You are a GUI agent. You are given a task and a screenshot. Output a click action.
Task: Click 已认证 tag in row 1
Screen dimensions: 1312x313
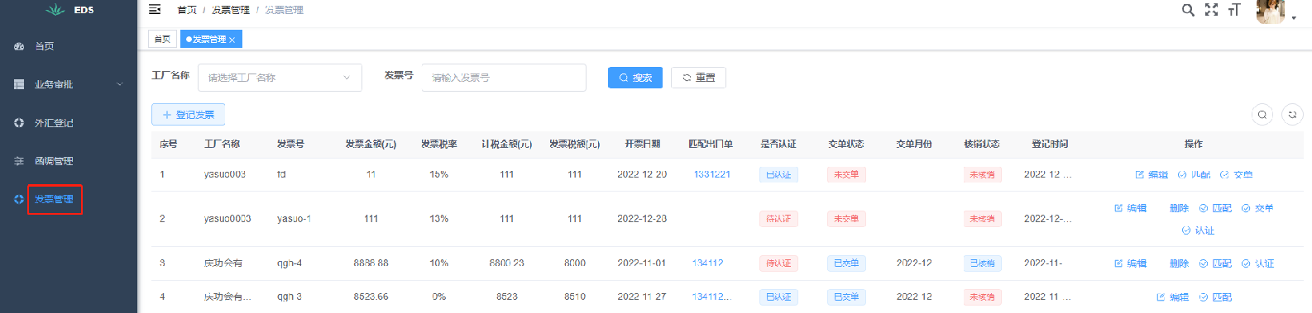tap(778, 174)
